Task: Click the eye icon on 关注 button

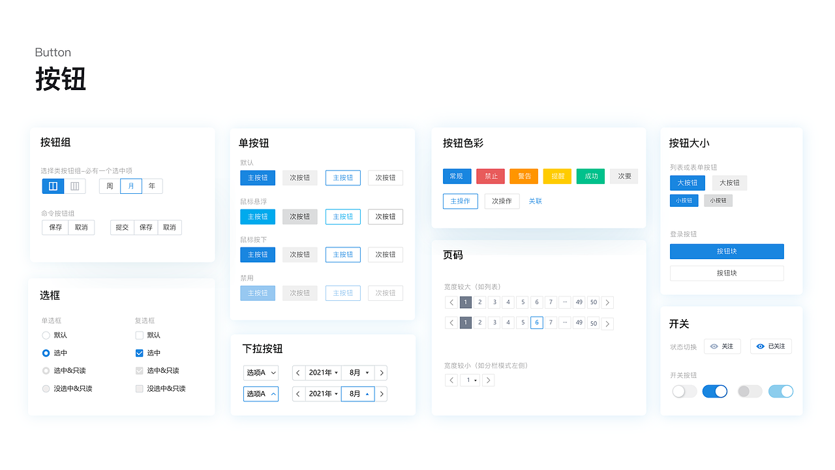Action: tap(715, 346)
